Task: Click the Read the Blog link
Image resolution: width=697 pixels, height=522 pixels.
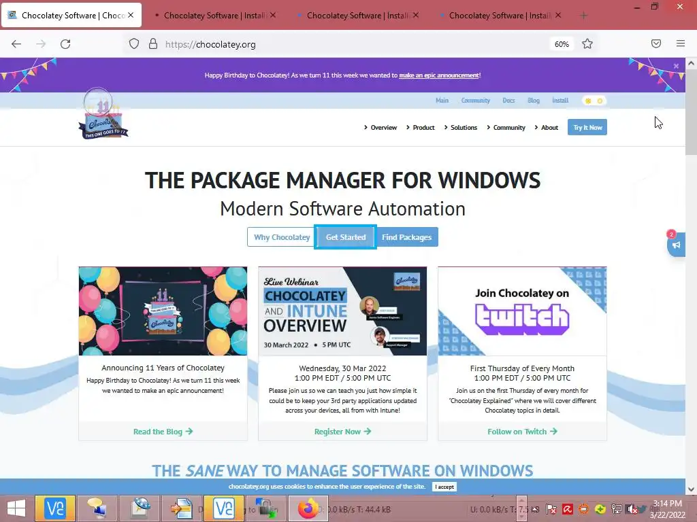Action: pyautogui.click(x=163, y=432)
